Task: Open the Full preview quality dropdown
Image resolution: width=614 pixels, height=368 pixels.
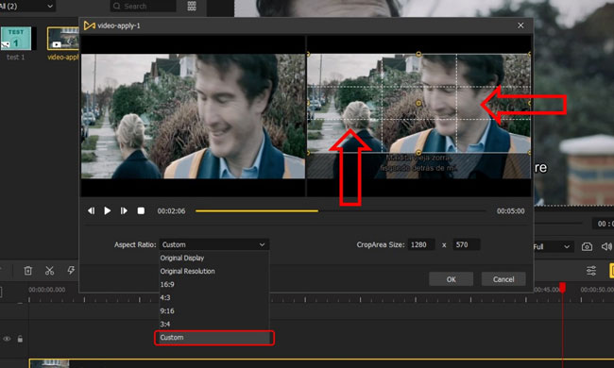Action: [x=553, y=247]
